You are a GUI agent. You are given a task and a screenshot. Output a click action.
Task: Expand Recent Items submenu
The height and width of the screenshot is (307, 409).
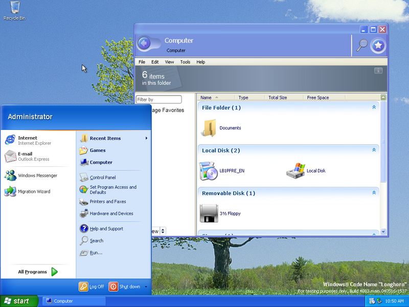click(113, 138)
